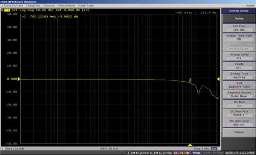The height and width of the screenshot is (155, 256).
Task: Click the DC P1 ON status indicator
Action: (182, 153)
